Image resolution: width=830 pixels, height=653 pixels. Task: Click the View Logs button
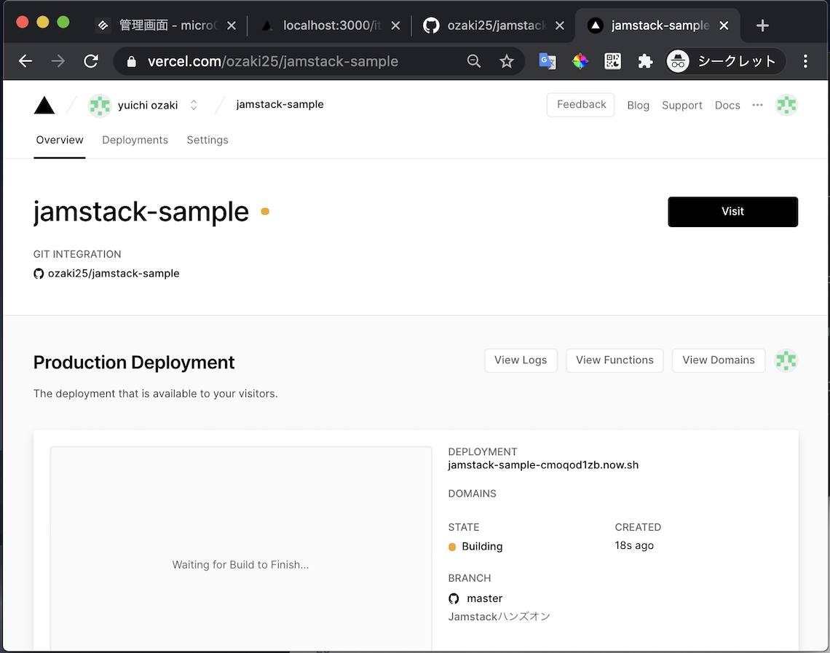coord(521,360)
